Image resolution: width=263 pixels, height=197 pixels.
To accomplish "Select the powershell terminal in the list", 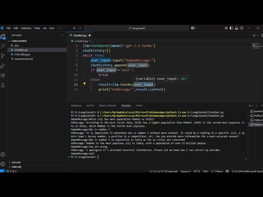I will 256,111.
